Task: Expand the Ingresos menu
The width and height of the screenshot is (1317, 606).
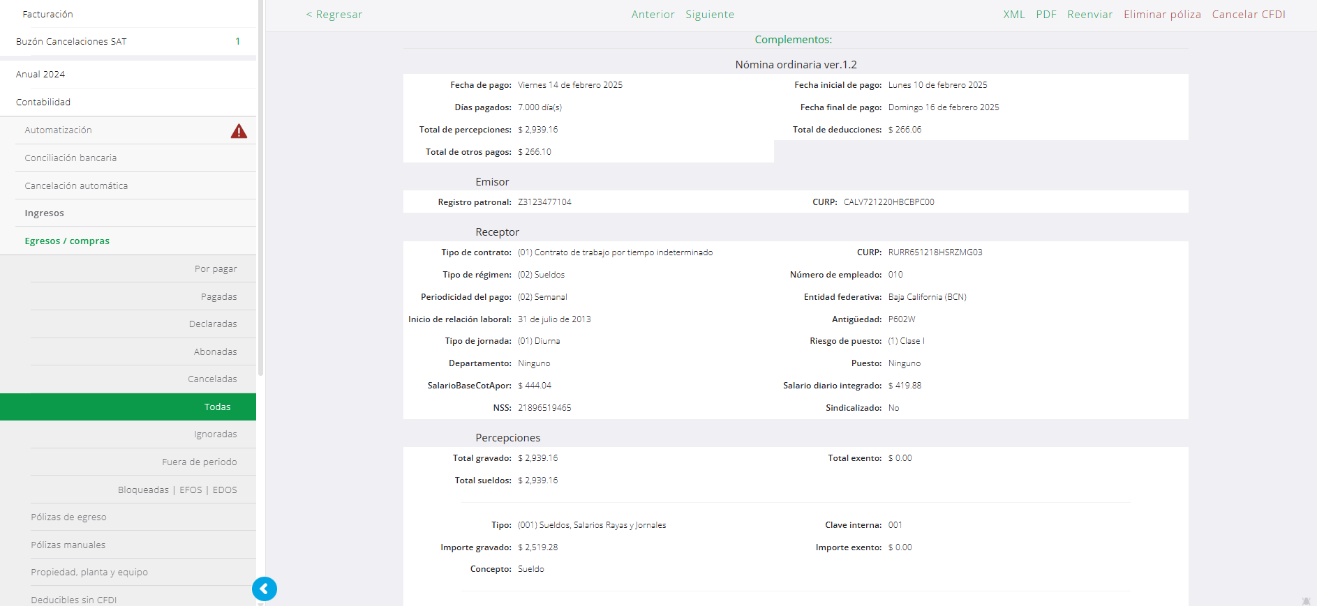Action: [x=45, y=213]
